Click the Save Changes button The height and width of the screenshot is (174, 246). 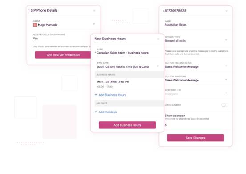click(195, 138)
